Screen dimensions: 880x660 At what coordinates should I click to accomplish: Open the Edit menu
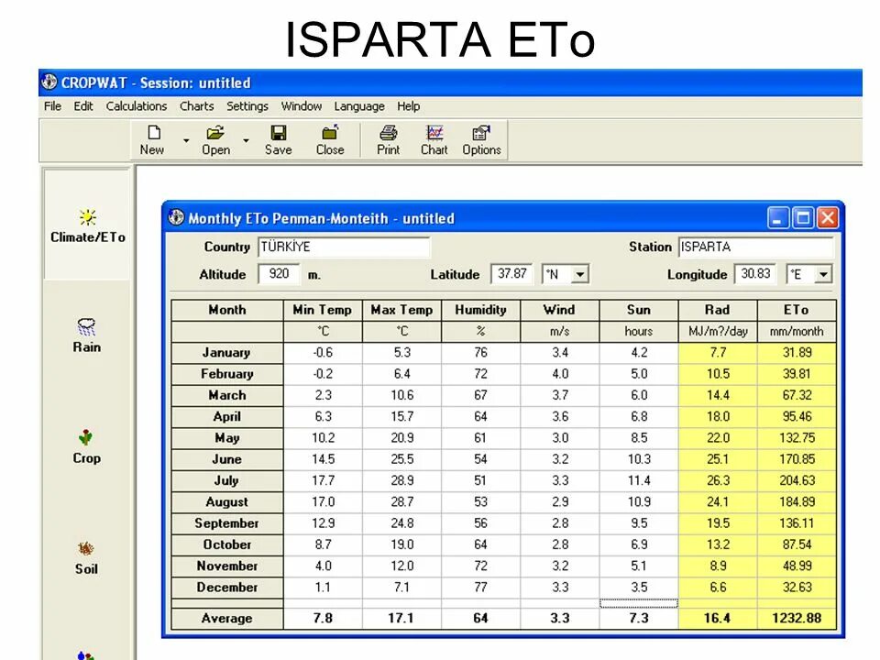coord(83,106)
